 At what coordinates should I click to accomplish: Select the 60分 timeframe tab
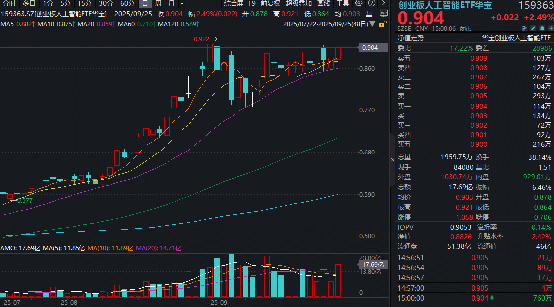click(x=127, y=3)
